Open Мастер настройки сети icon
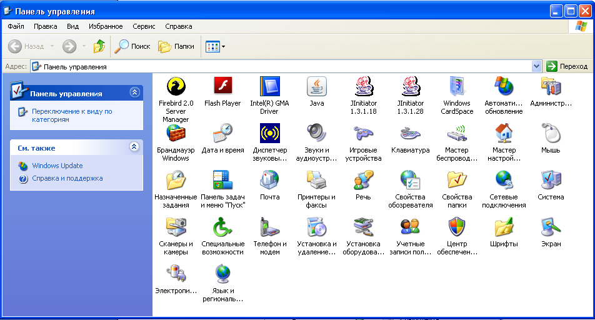 pos(504,134)
